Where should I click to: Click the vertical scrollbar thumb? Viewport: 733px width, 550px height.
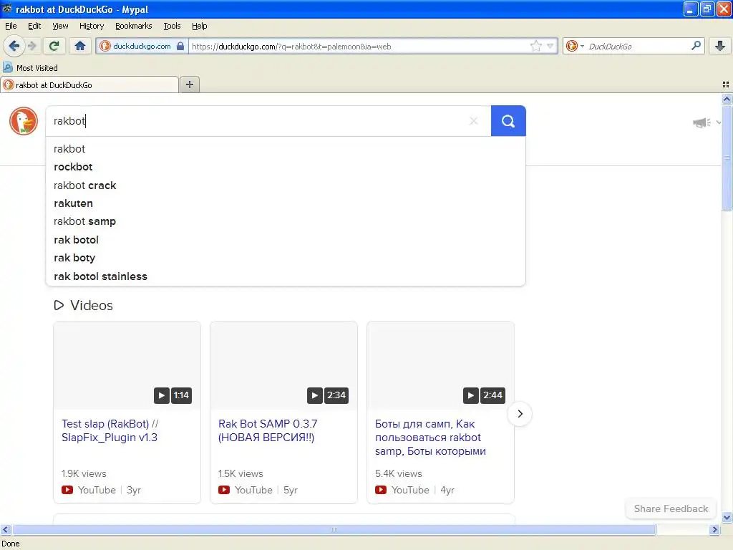(727, 158)
